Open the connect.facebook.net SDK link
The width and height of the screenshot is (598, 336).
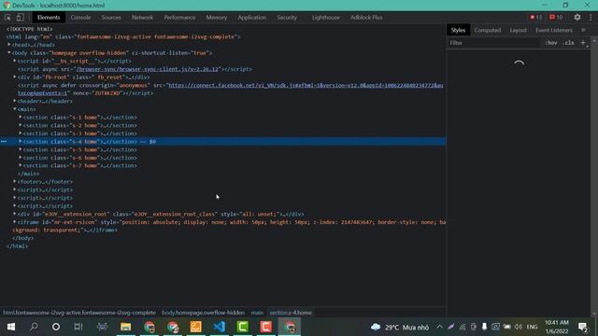[306, 85]
